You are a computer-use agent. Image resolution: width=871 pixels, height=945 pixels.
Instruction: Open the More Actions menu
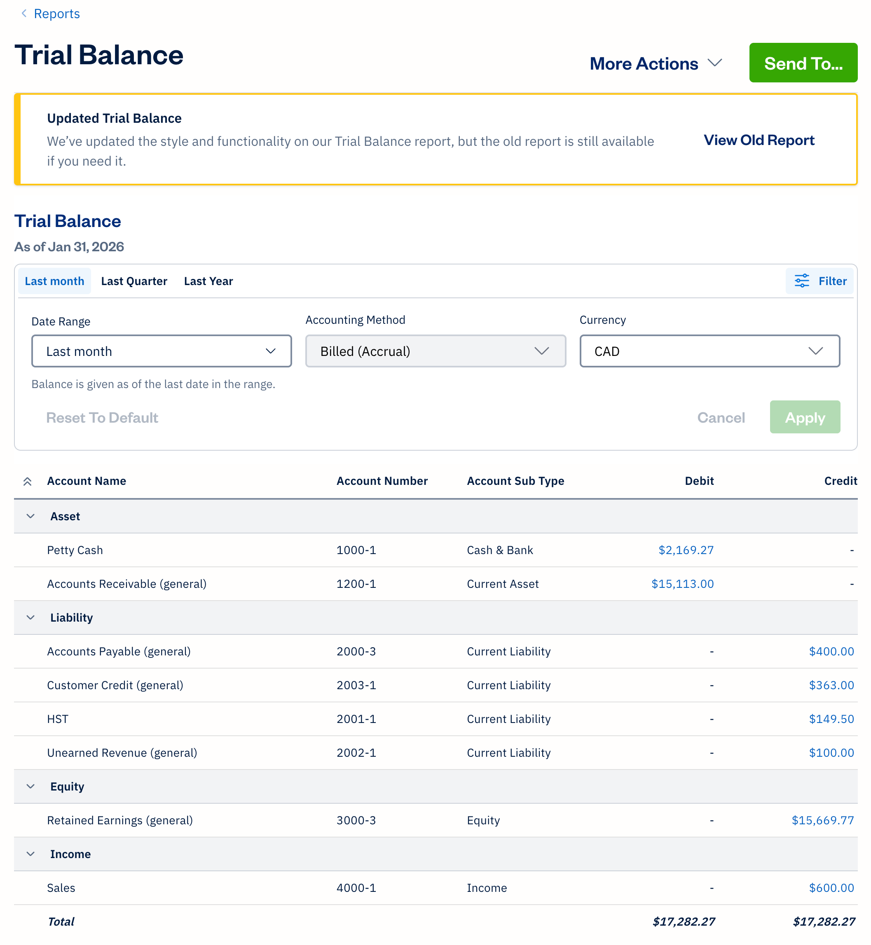[x=655, y=63]
